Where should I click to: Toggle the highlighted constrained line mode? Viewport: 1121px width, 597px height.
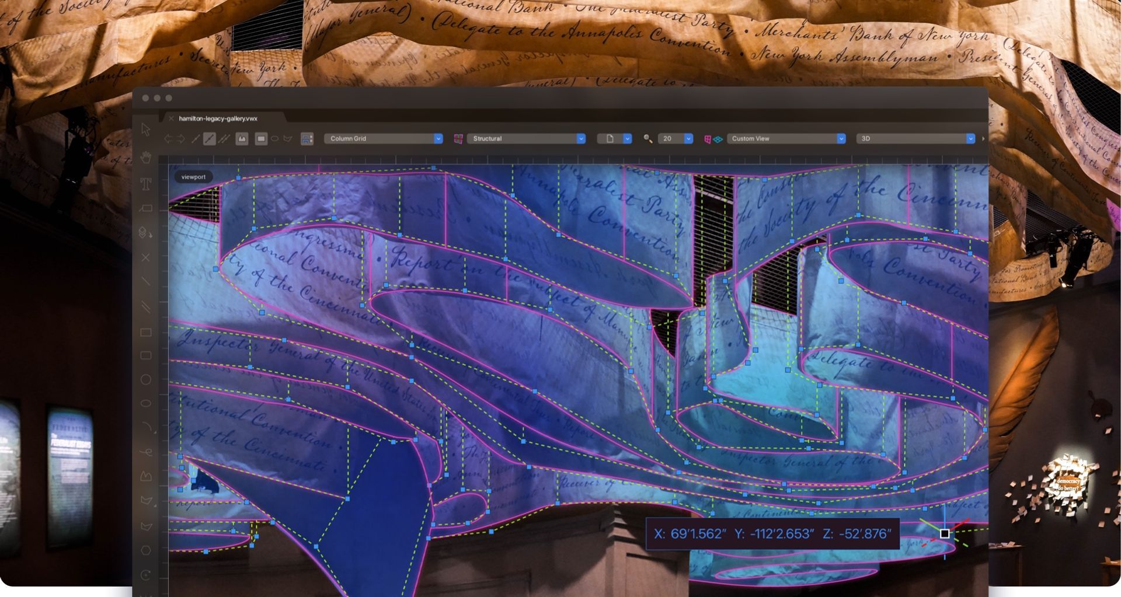point(209,139)
